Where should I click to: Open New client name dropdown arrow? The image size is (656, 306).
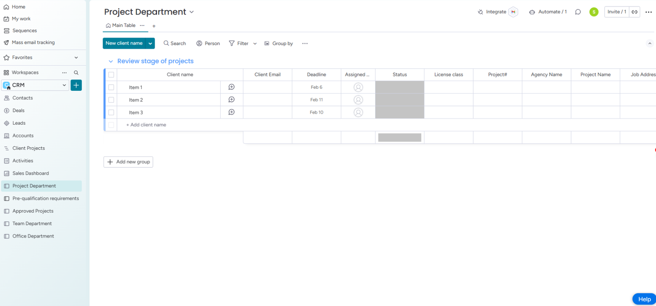coord(150,43)
